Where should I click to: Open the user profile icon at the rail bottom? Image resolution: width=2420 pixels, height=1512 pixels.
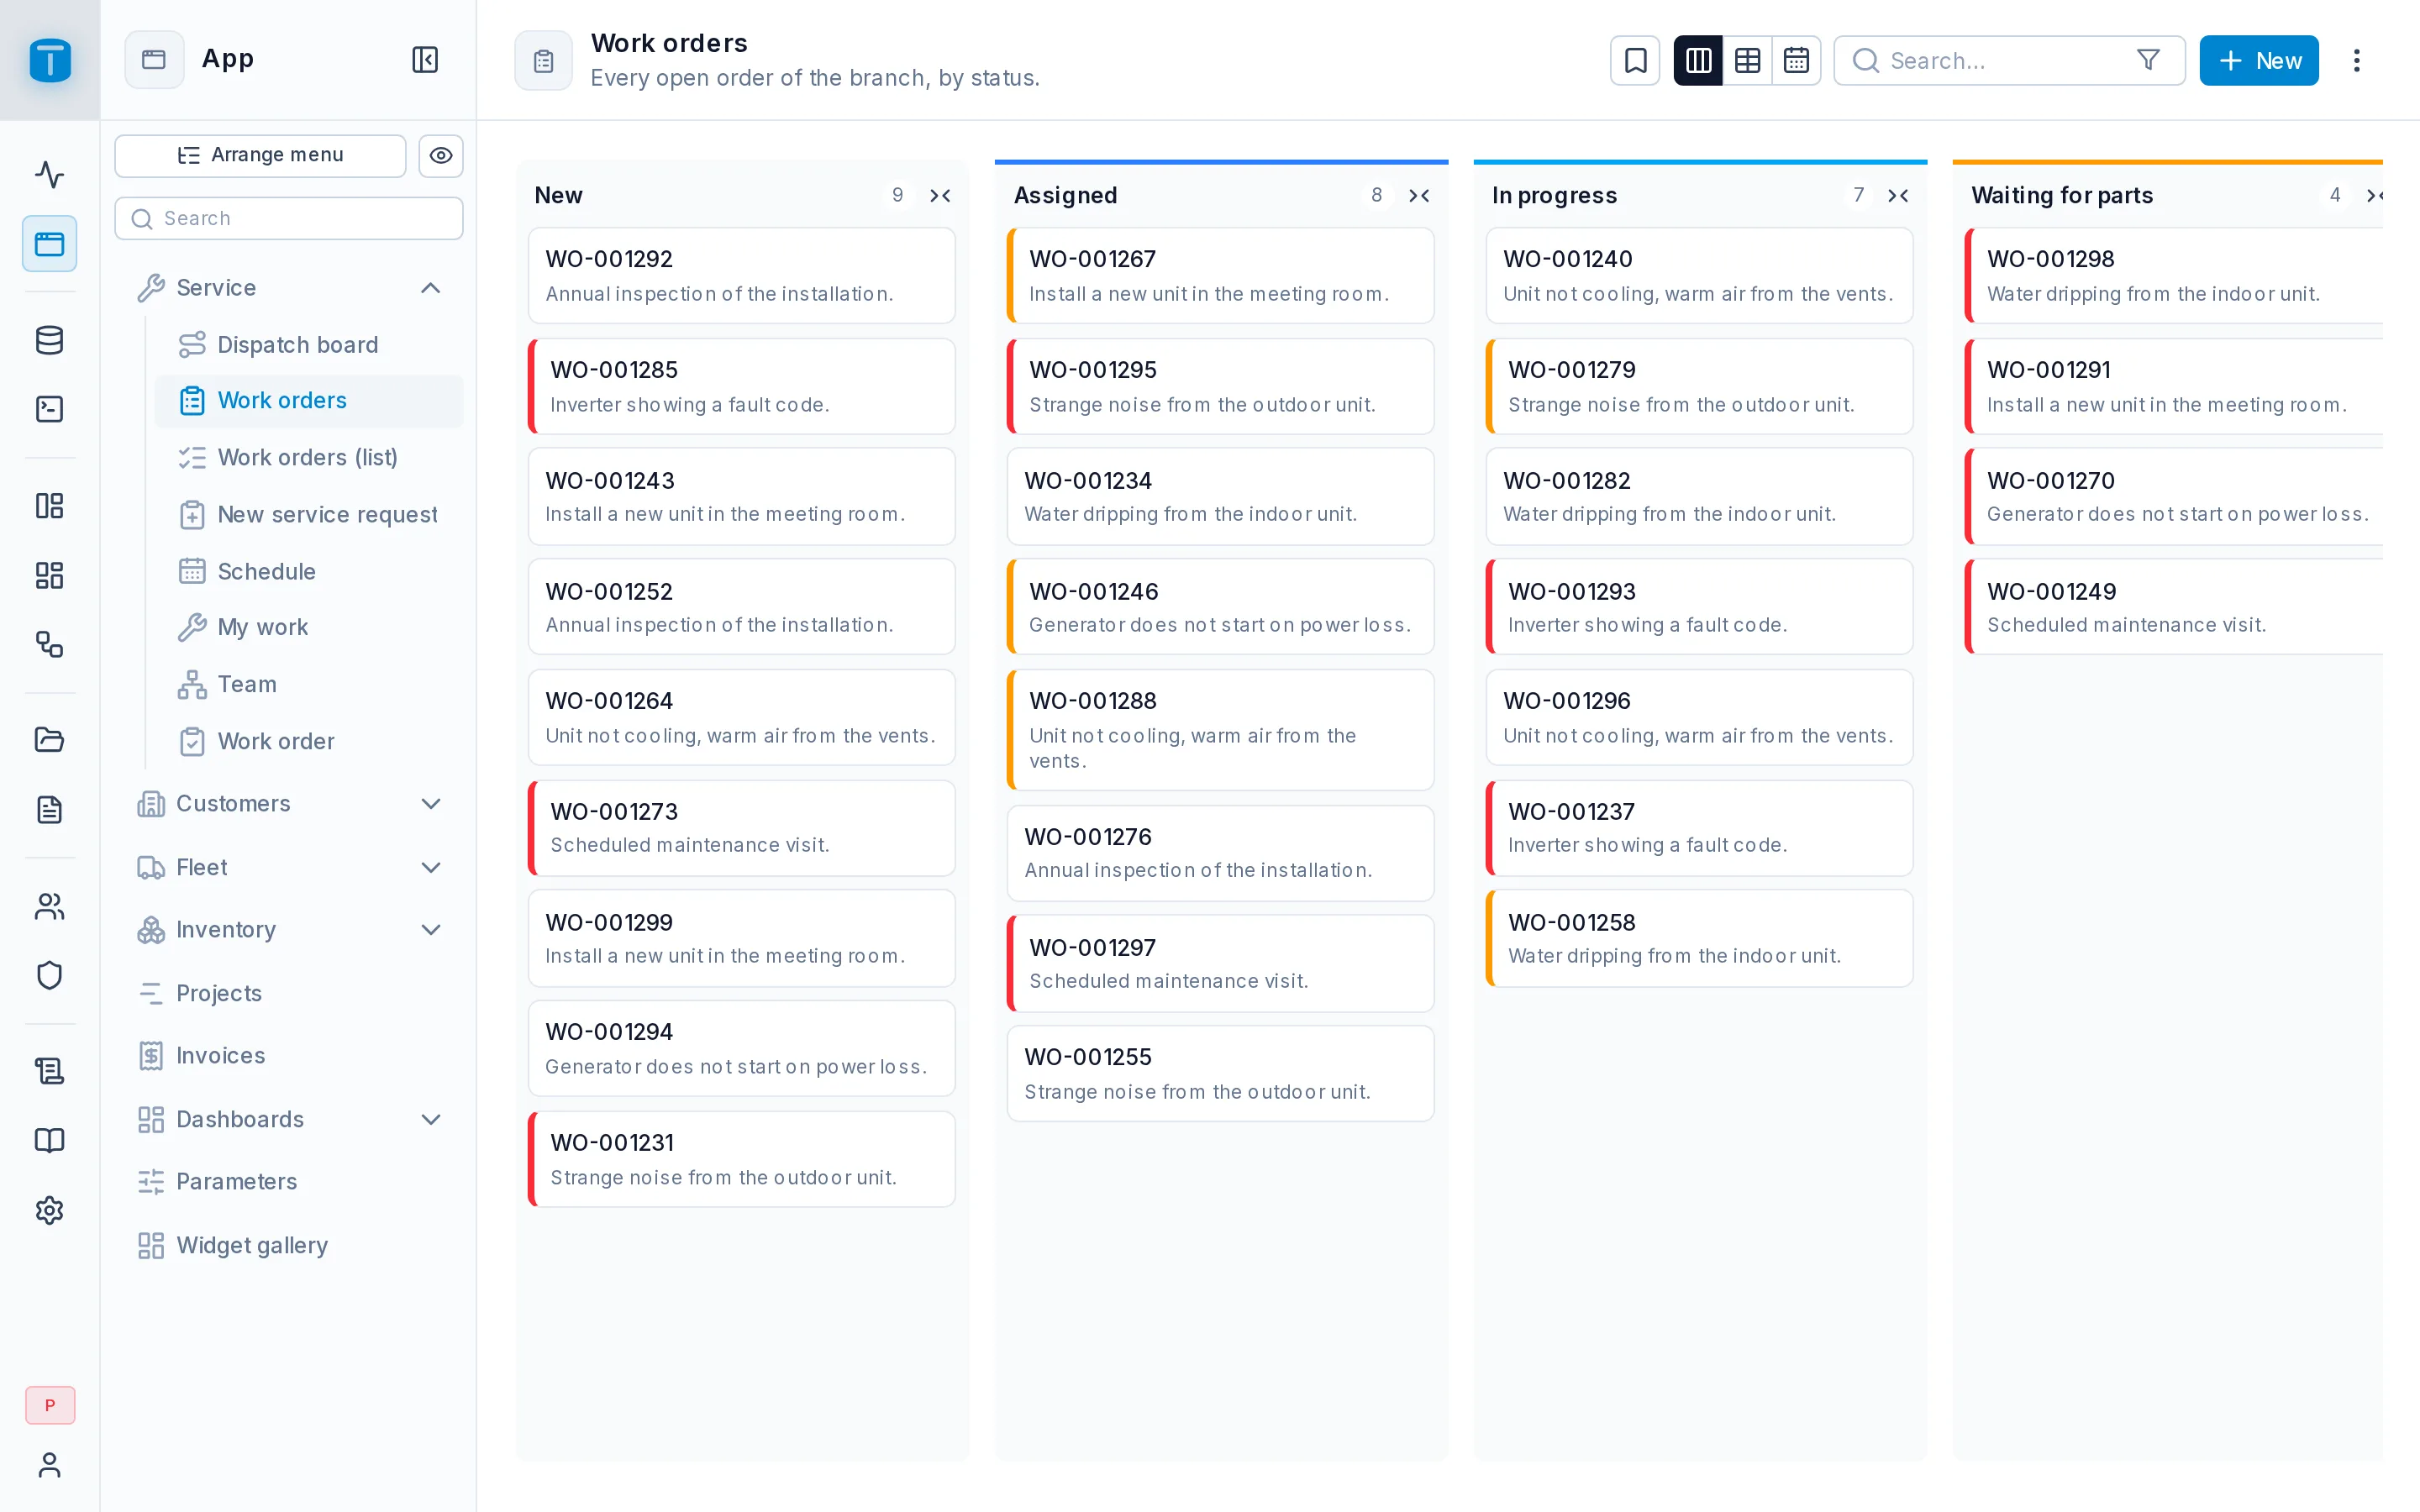(x=49, y=1464)
